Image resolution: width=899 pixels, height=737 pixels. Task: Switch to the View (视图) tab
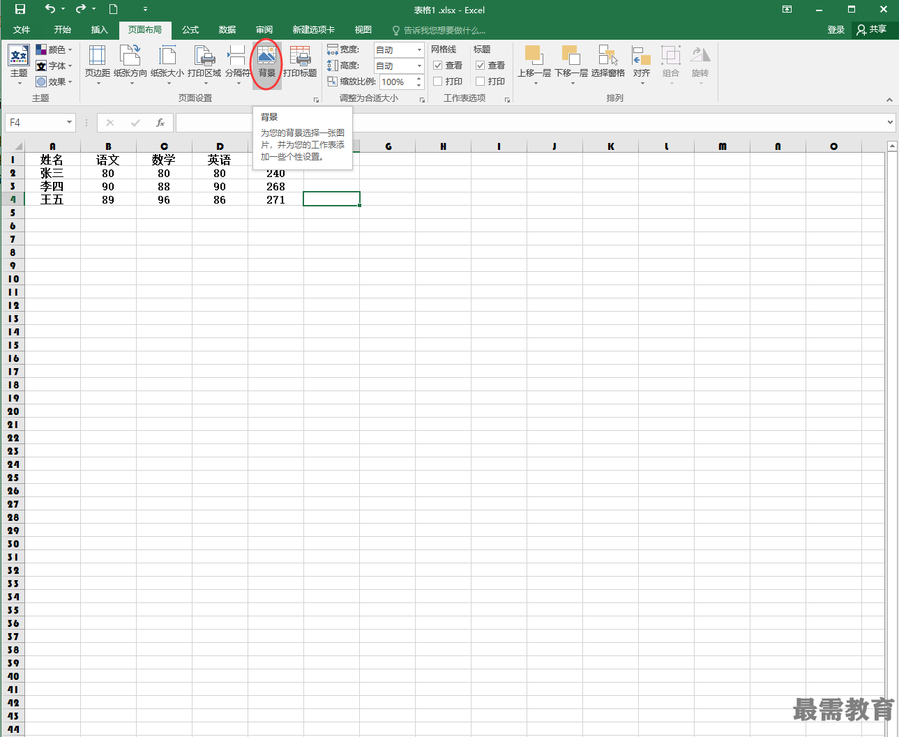(363, 30)
